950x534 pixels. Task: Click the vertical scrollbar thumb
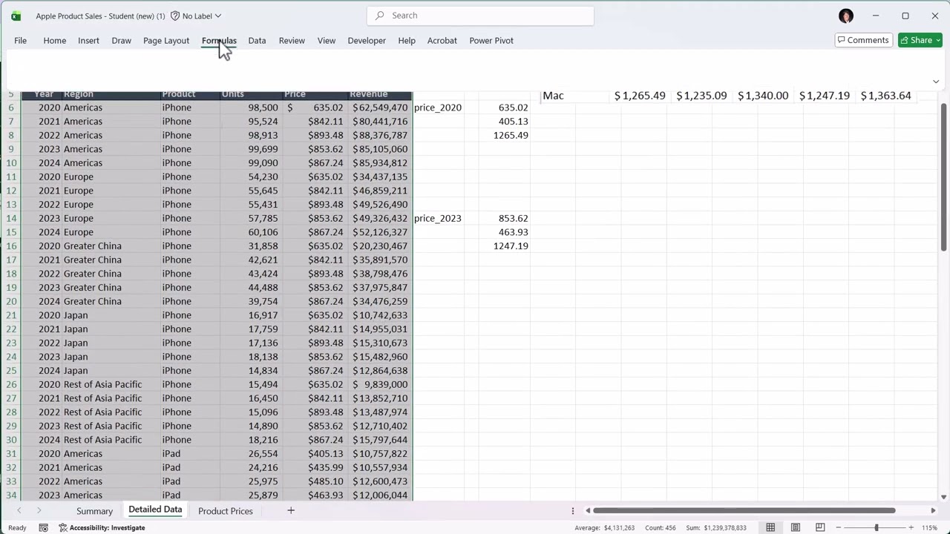[x=944, y=177]
